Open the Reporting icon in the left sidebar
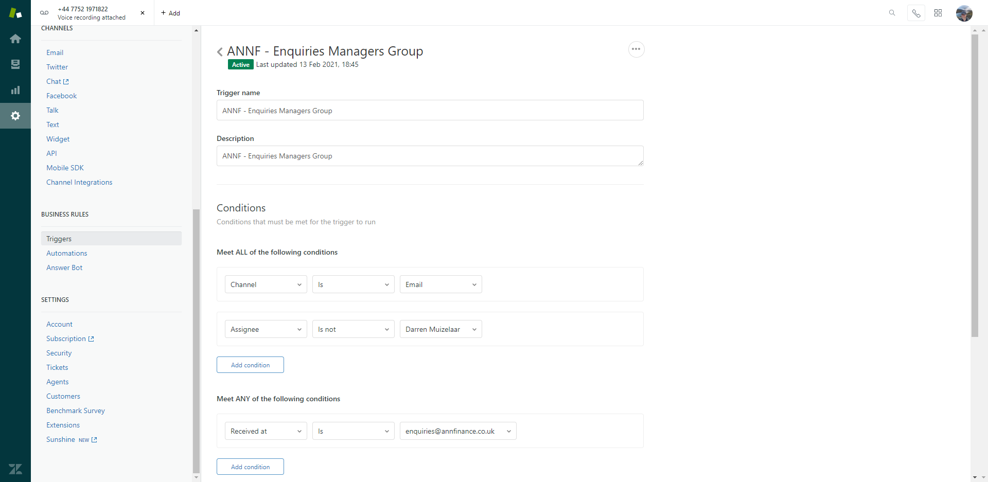 click(15, 90)
